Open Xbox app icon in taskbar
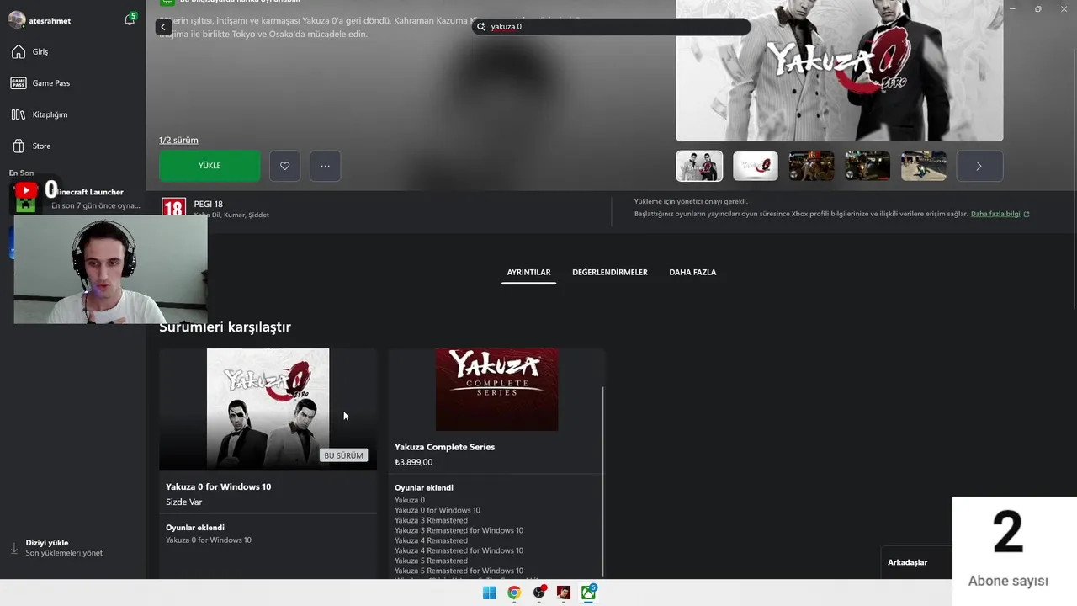This screenshot has height=606, width=1077. 589,593
